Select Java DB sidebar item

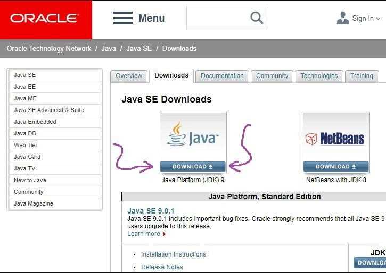[x=55, y=133]
